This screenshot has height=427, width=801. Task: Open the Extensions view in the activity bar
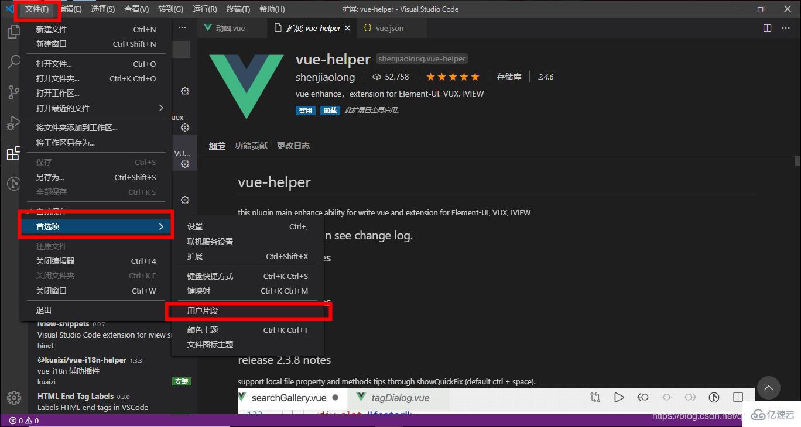click(x=13, y=154)
